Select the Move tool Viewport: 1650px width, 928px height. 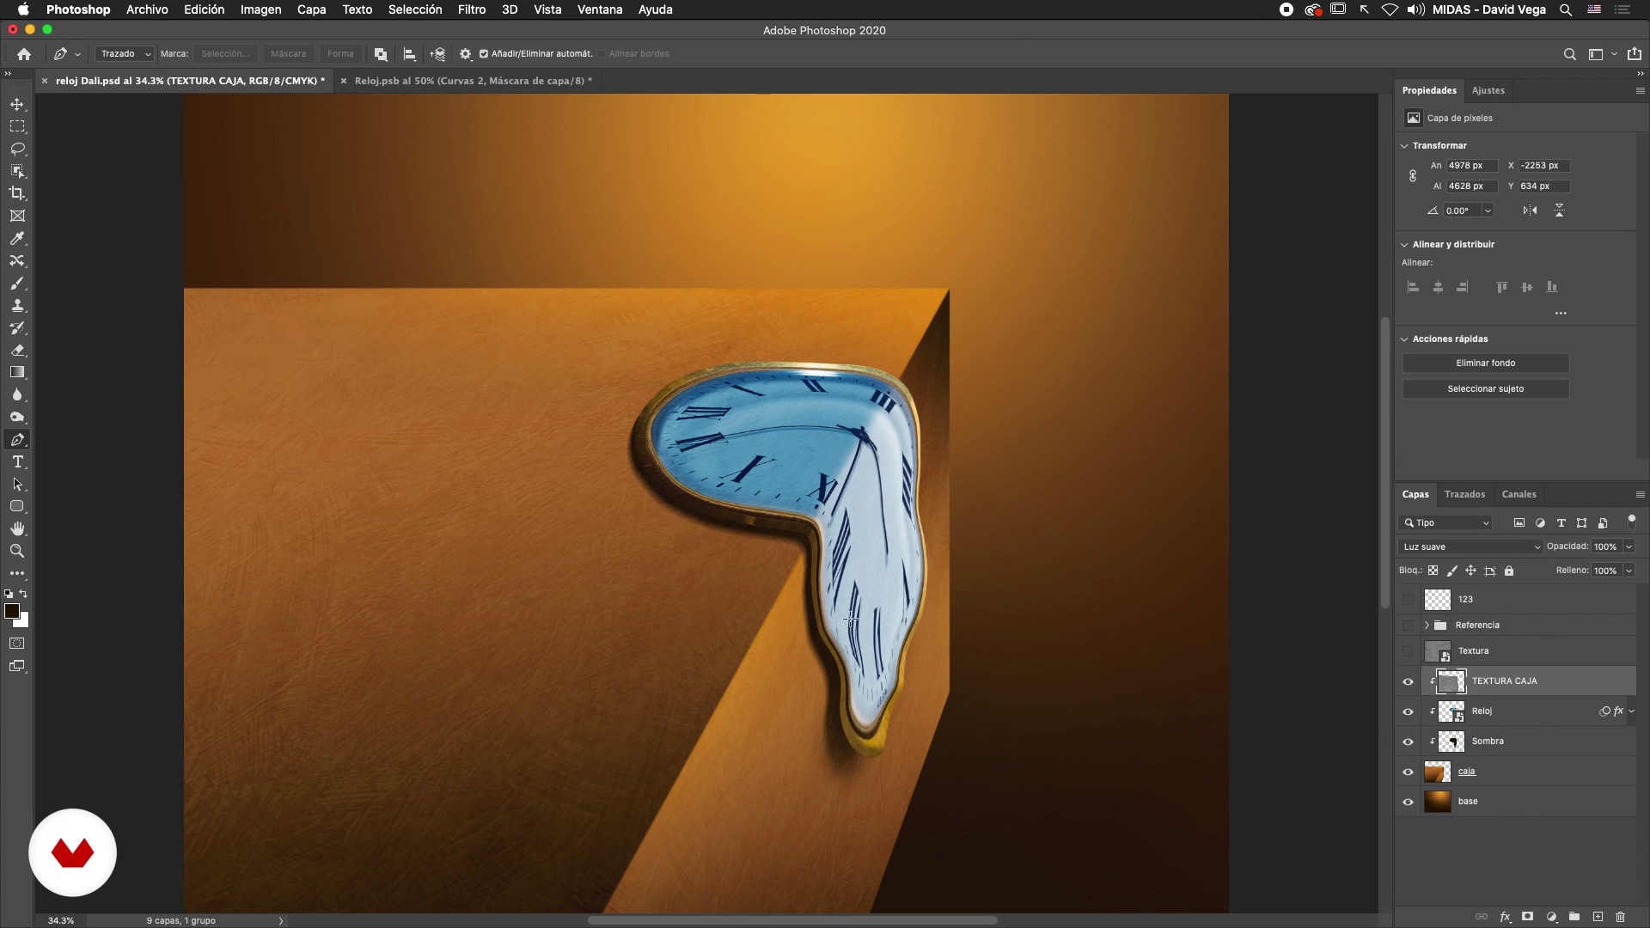pyautogui.click(x=17, y=104)
